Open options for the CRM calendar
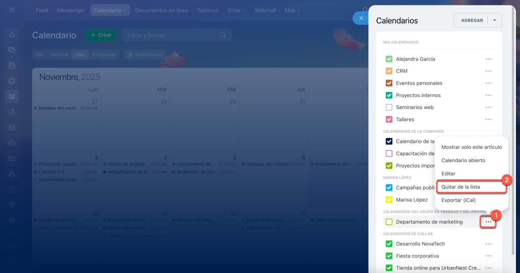520x273 pixels. 488,71
